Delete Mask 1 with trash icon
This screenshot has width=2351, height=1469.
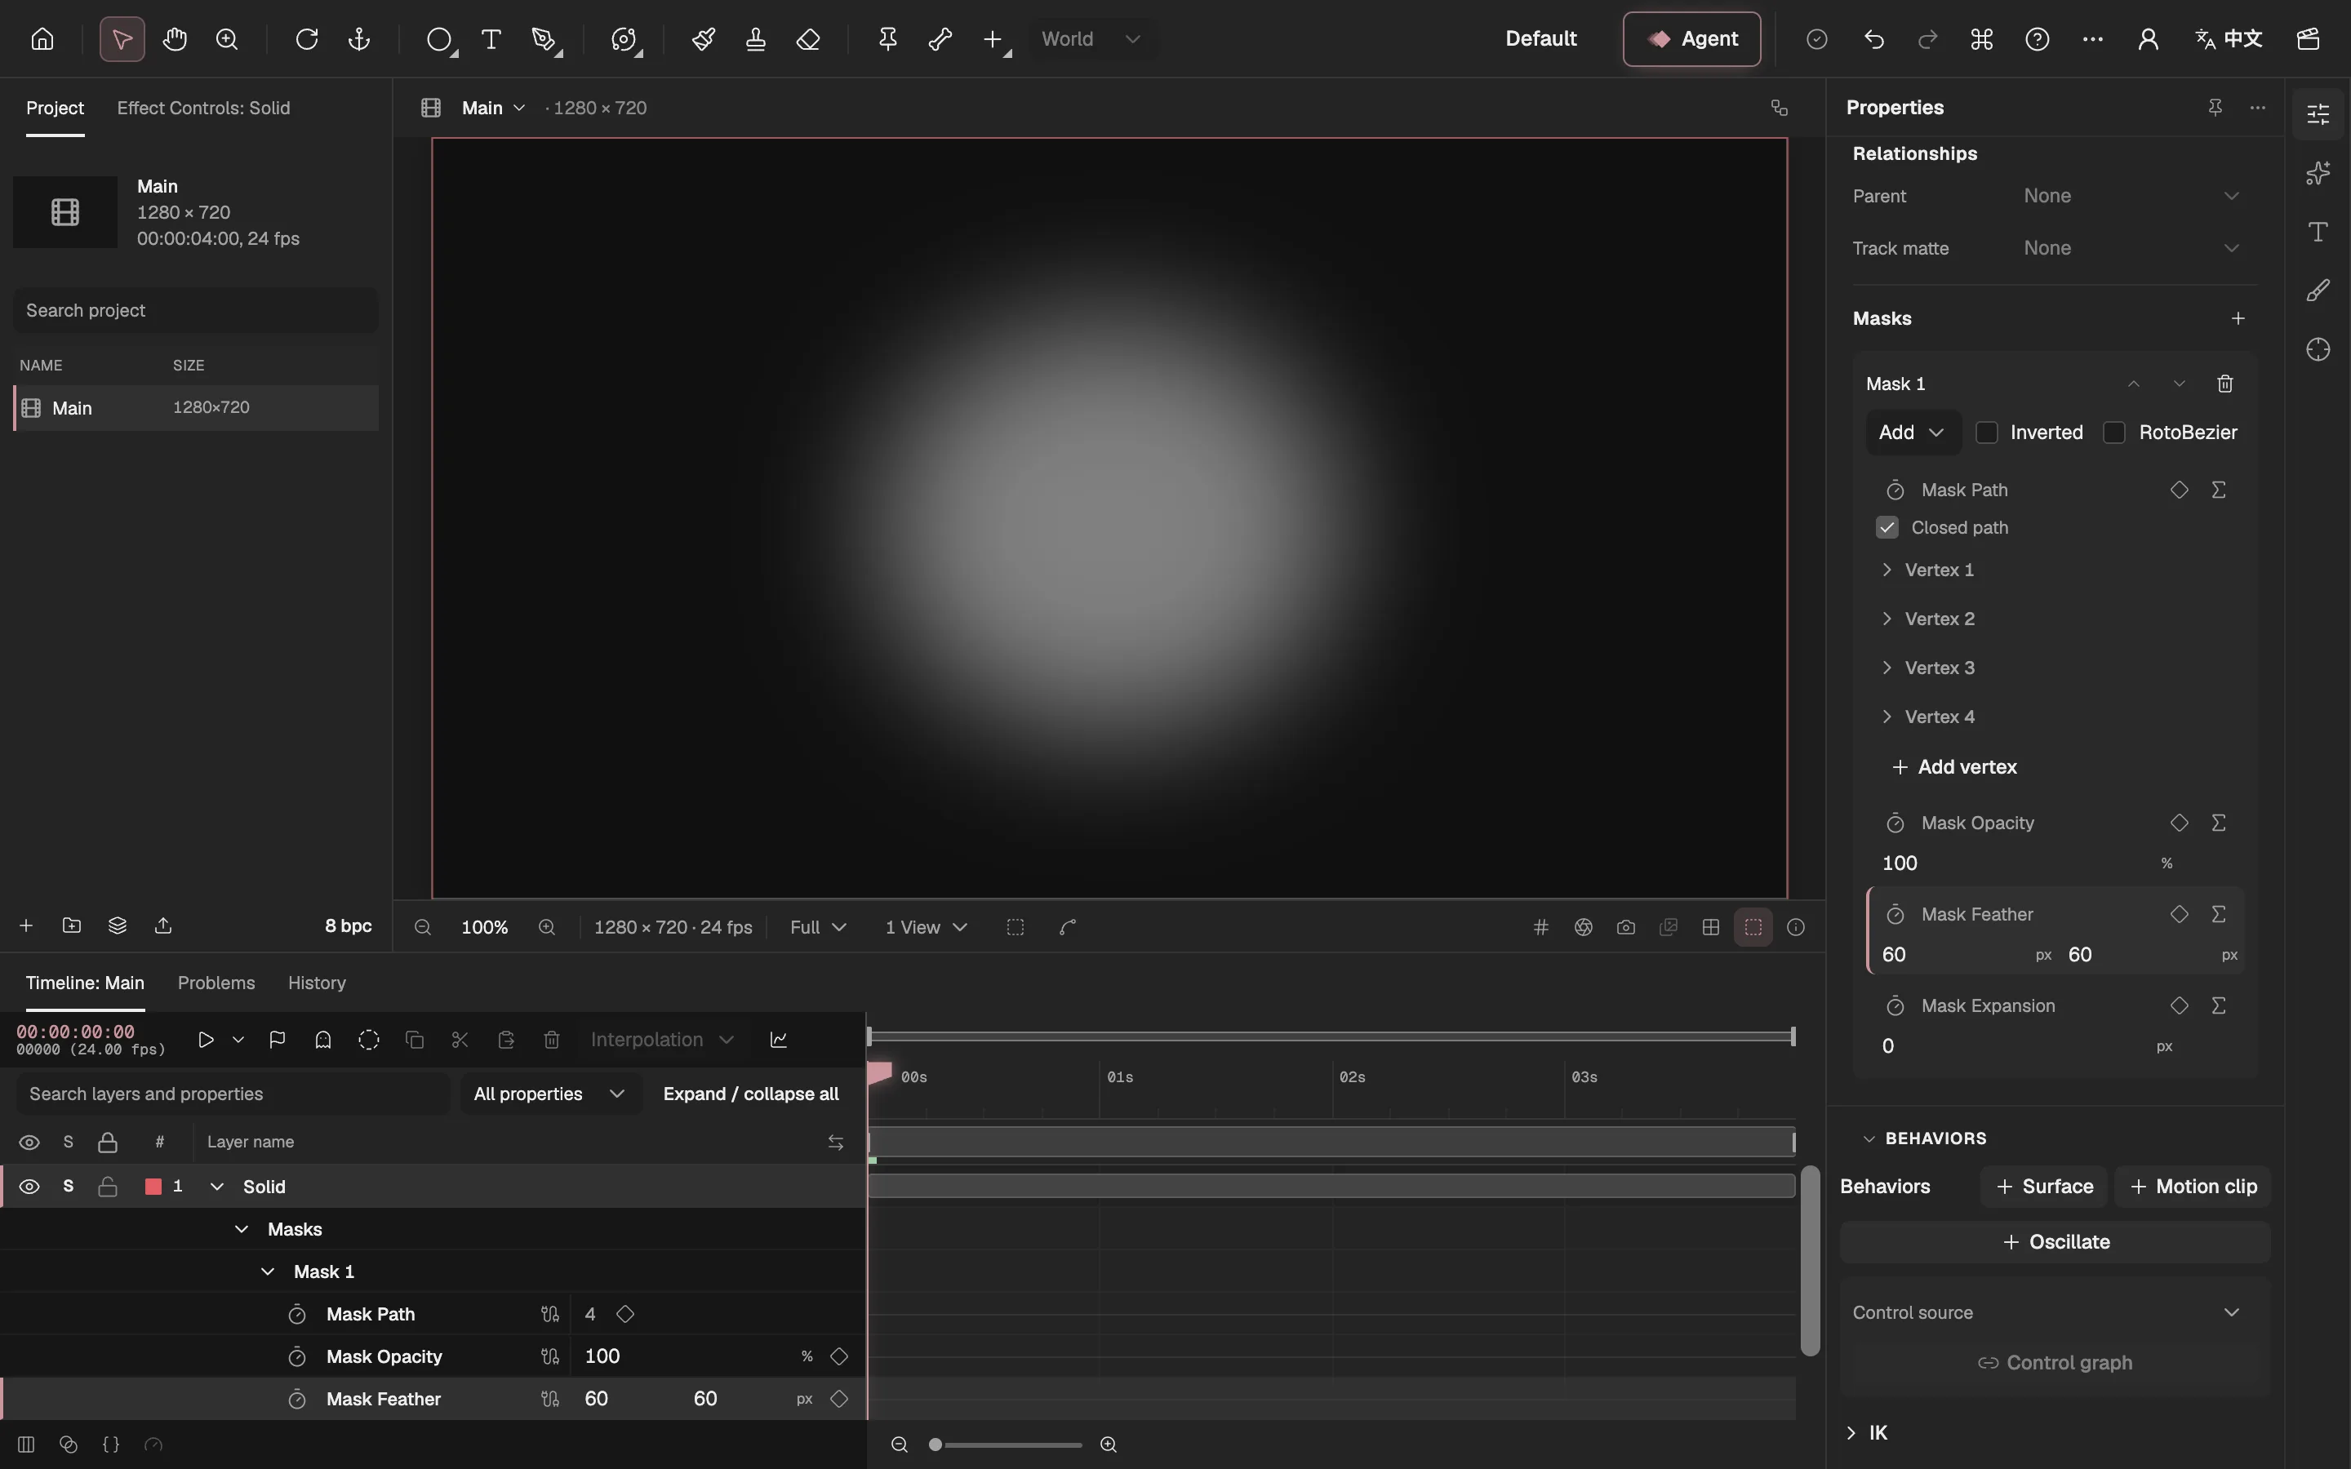tap(2224, 384)
